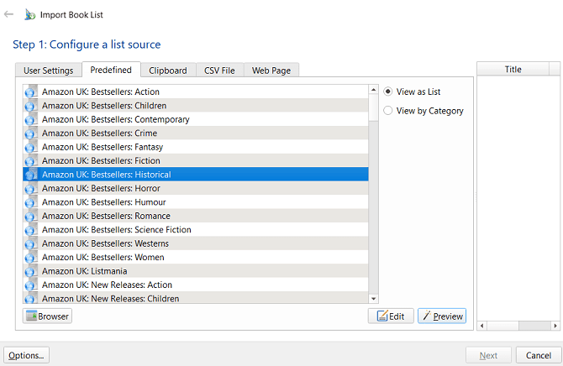Click the Import Book List wizard icon
The image size is (563, 366).
pyautogui.click(x=29, y=14)
